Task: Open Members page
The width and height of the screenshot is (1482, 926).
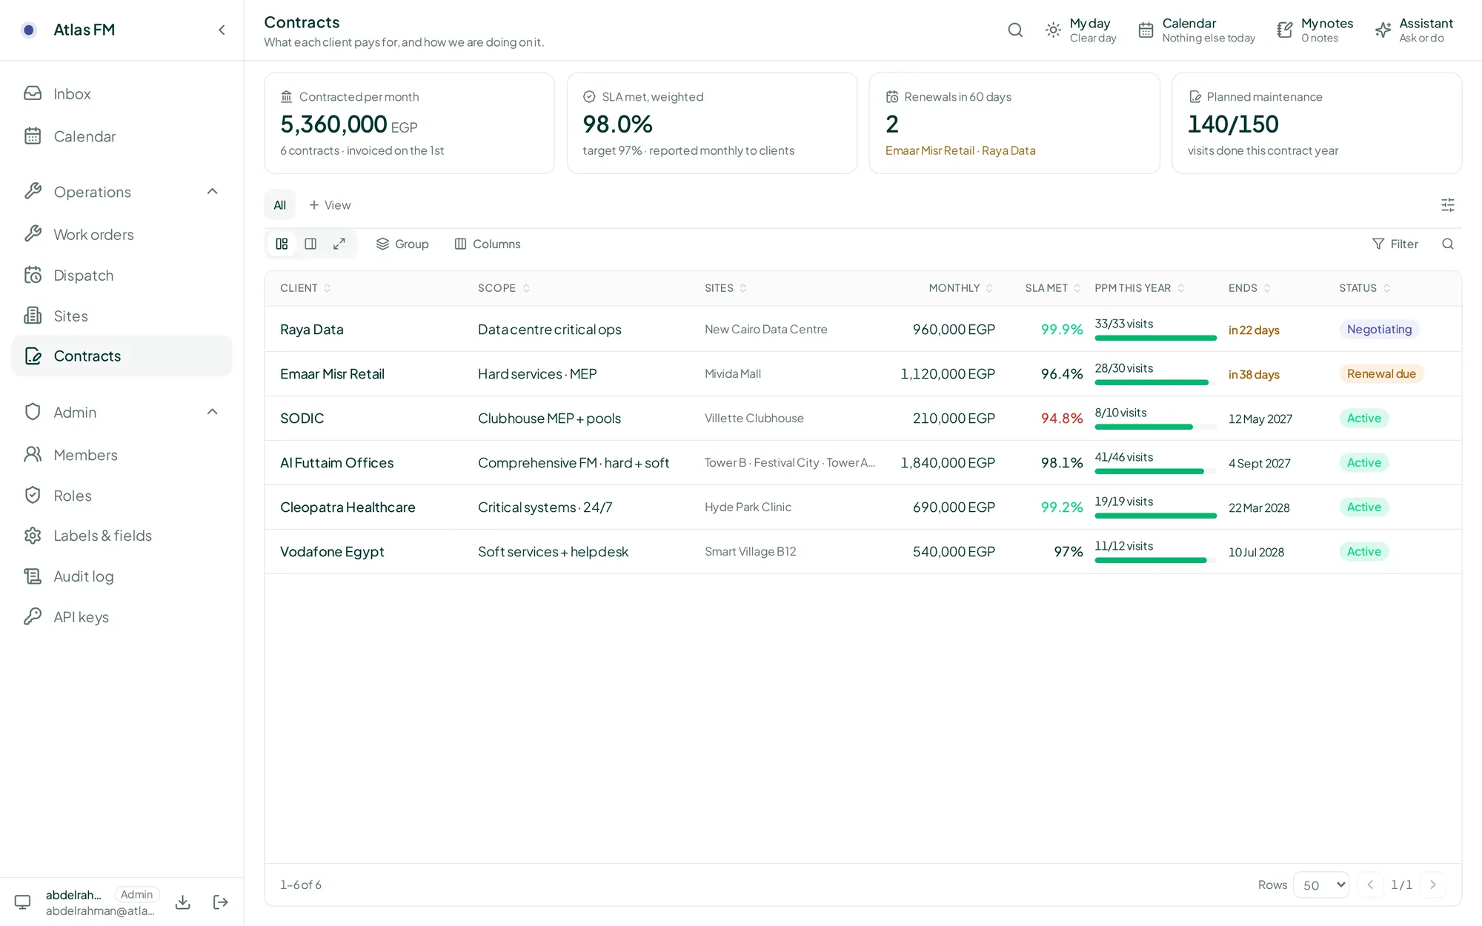Action: (122, 455)
